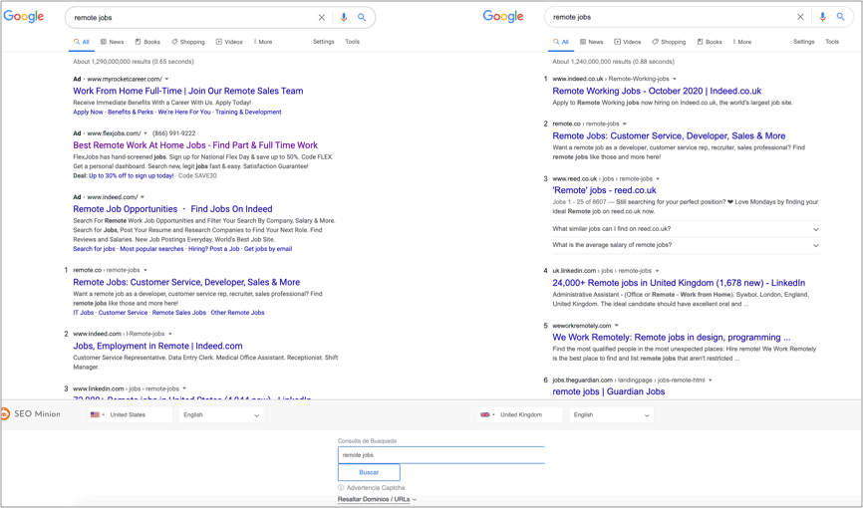863x508 pixels.
Task: Expand the Resaltar Dominios / URLs section
Action: point(377,499)
